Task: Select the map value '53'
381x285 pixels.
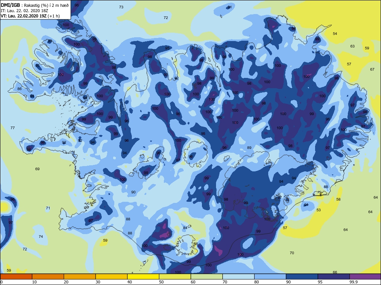Action: coord(319,210)
